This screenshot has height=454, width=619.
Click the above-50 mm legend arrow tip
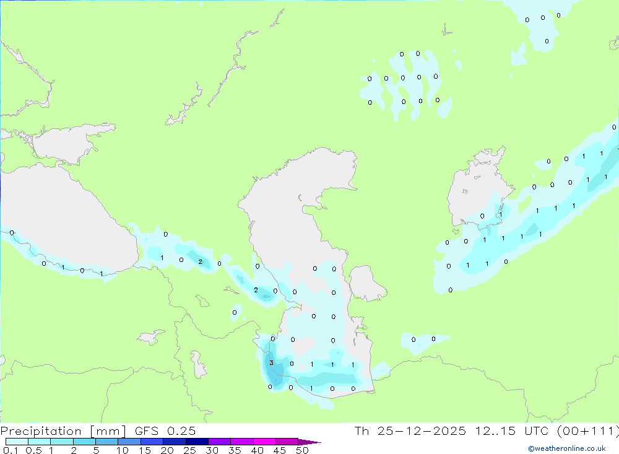pos(310,442)
